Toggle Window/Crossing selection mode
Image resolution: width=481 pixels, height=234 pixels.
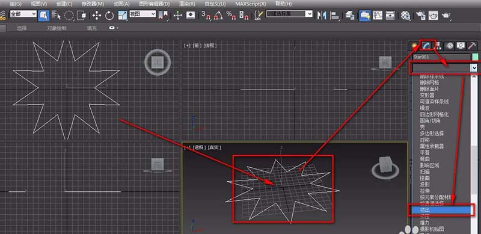[82, 16]
